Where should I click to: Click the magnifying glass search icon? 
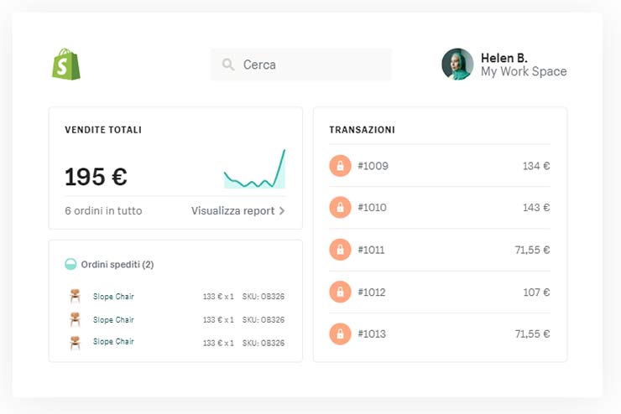(x=228, y=65)
